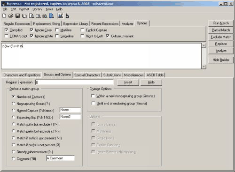Switch to Regular Expression tab

[16, 24]
